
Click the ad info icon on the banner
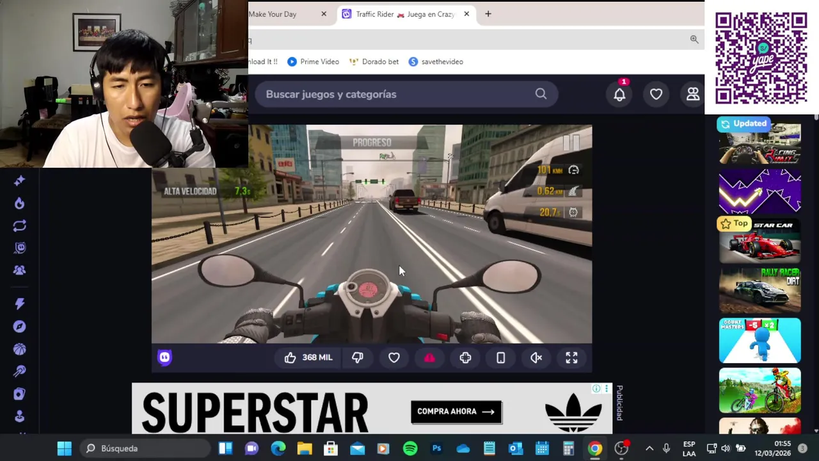pyautogui.click(x=596, y=389)
